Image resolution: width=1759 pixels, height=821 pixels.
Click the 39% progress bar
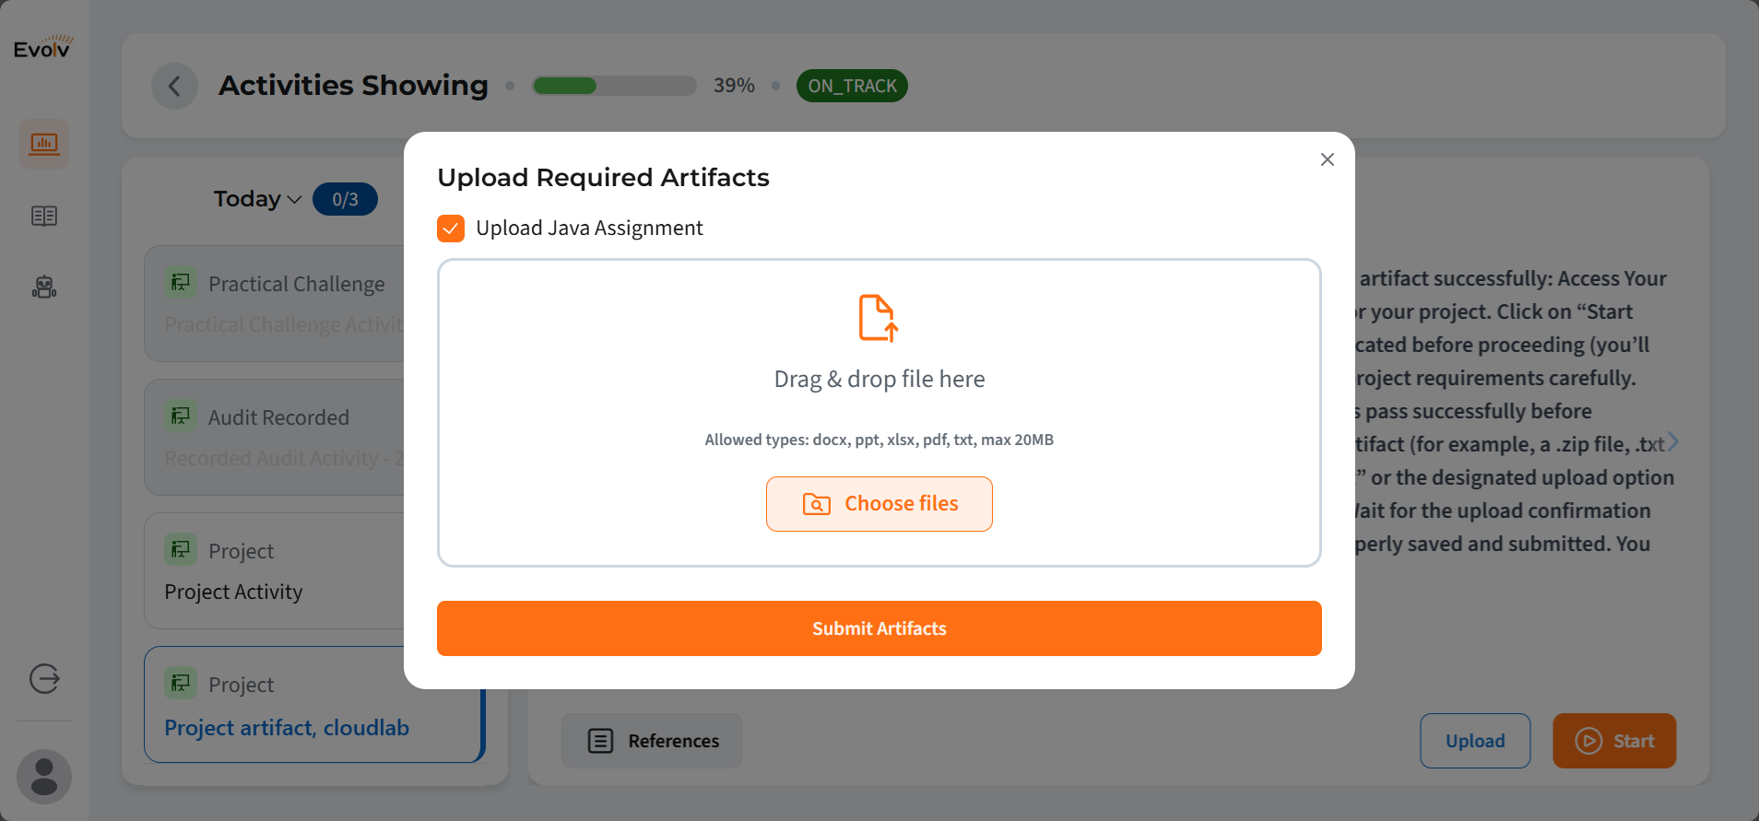614,86
